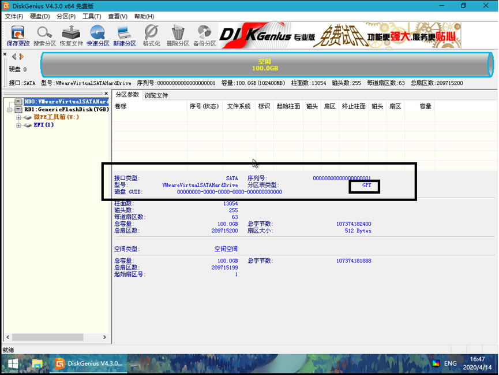
Task: Click the VMwareVirtualSATAHardDrive model value in details
Action: [200, 185]
